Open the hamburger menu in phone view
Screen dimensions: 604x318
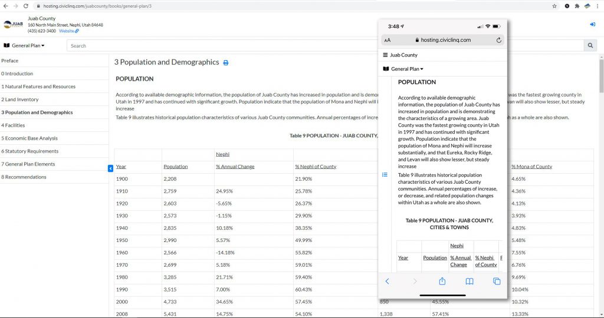pos(385,55)
